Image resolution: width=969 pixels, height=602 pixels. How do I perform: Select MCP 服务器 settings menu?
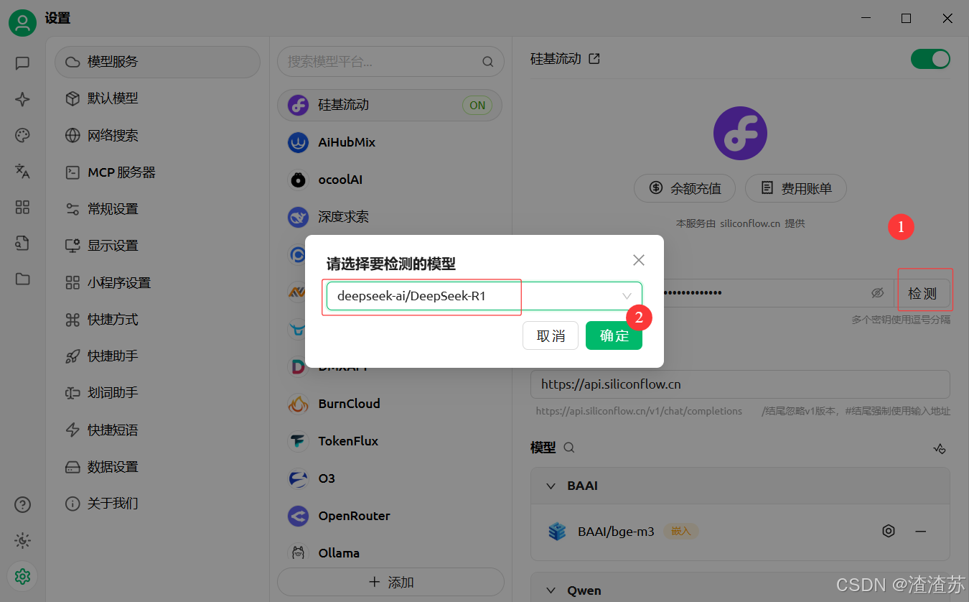(x=157, y=172)
